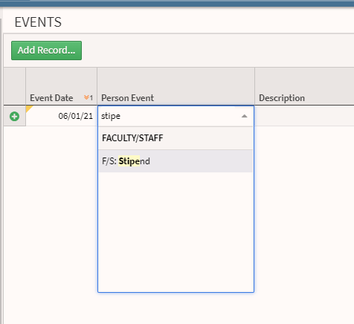Screen dimensions: 354x324
Task: Click the Add Record button
Action: (46, 51)
